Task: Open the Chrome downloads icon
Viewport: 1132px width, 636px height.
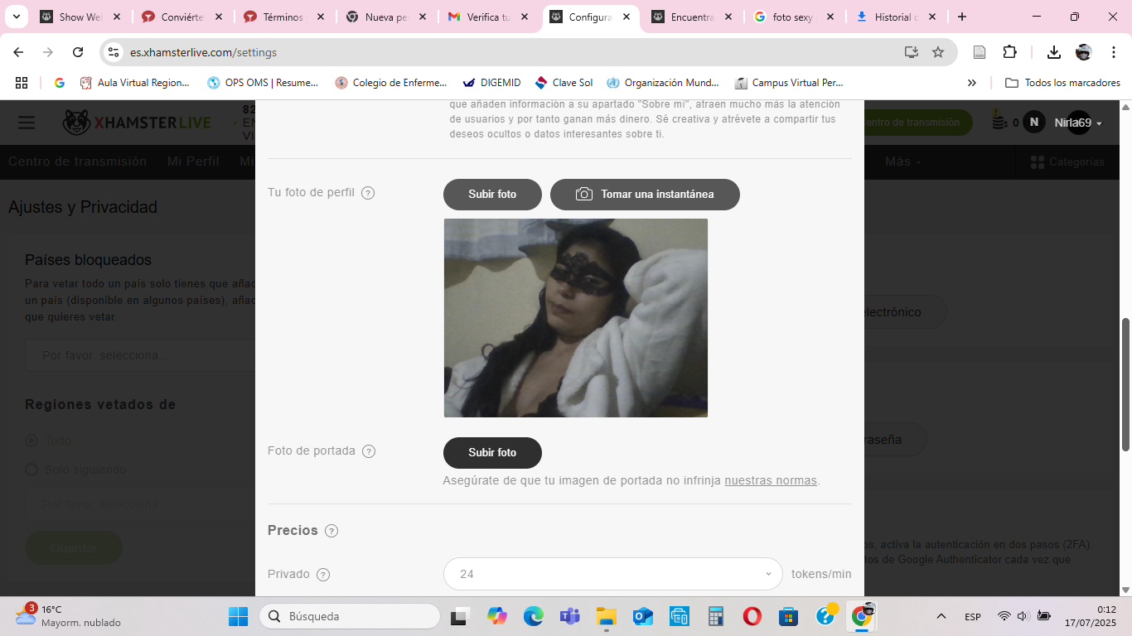Action: point(1054,52)
